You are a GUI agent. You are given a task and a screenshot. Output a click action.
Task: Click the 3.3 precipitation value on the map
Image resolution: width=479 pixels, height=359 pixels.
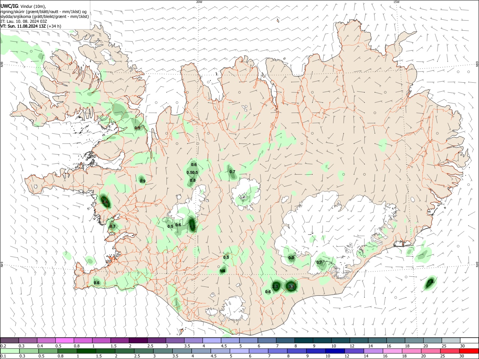(292, 287)
